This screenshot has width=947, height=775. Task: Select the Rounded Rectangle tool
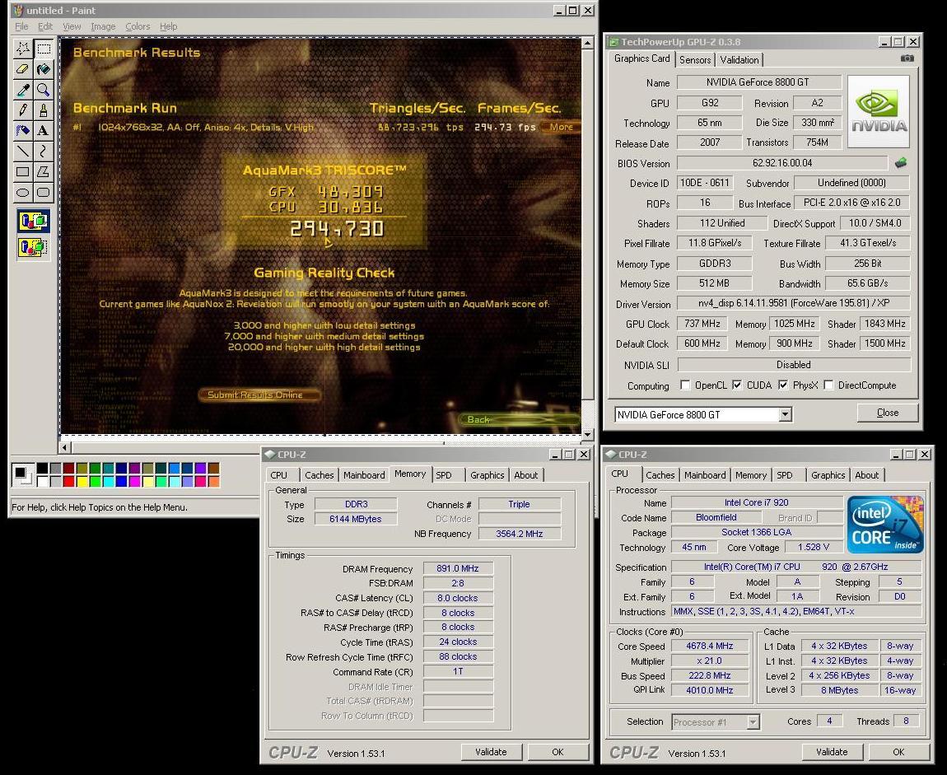point(44,192)
